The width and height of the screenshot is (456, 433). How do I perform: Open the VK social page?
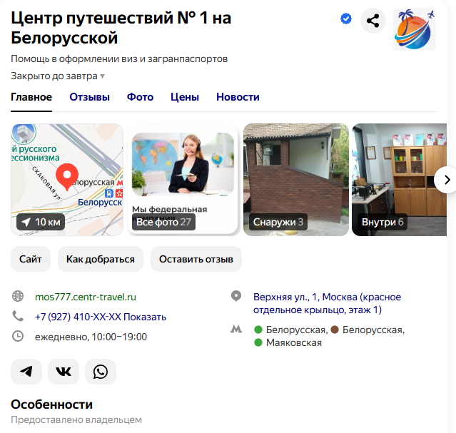click(64, 372)
